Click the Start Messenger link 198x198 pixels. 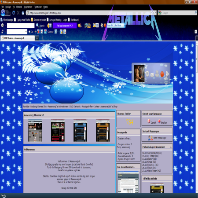pos(160,138)
